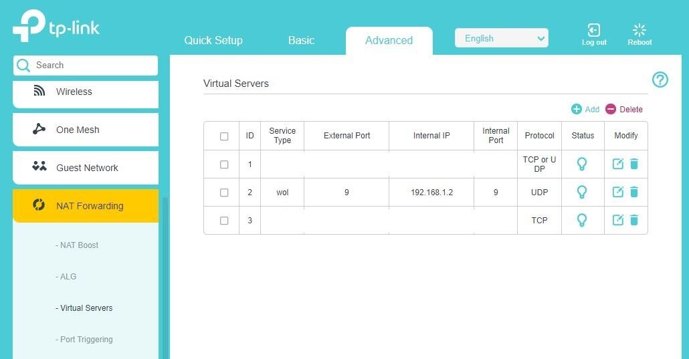Toggle status bulb for entry ID 3
689x359 pixels.
582,220
